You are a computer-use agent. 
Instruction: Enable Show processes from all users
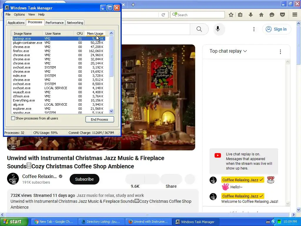(x=13, y=118)
